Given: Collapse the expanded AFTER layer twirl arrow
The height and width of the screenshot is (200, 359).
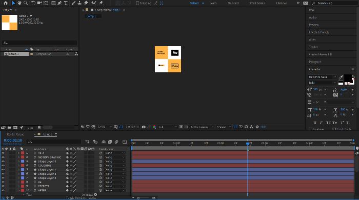Looking at the screenshot, I should 19,190.
